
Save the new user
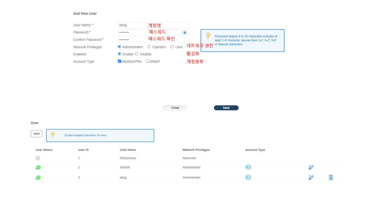pyautogui.click(x=226, y=108)
